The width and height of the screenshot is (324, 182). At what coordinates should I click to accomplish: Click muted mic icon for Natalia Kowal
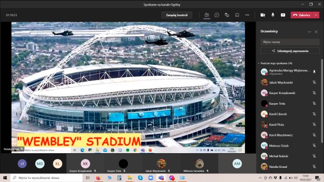pos(314,166)
